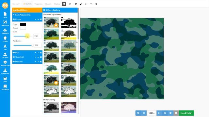Open the Elements sidebar panel
Viewport: 209px width, 117px height.
pyautogui.click(x=5, y=31)
